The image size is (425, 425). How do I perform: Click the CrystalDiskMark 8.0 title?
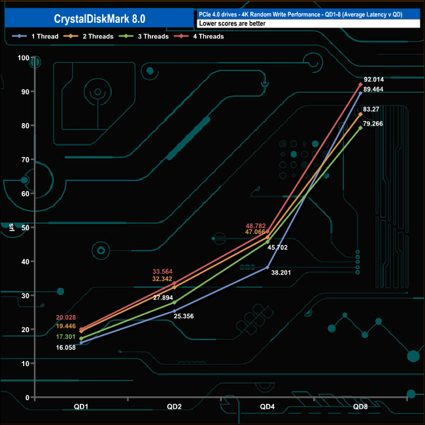pos(99,19)
